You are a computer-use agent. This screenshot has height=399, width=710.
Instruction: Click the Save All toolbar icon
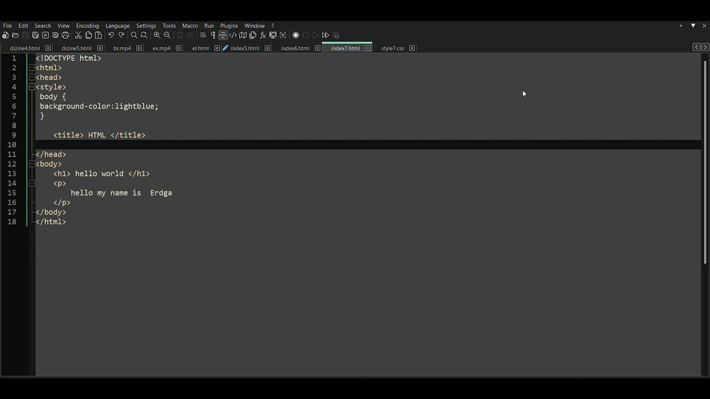point(35,35)
